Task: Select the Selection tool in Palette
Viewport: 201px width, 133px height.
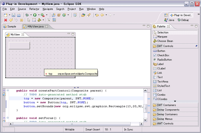Action: click(x=175, y=32)
